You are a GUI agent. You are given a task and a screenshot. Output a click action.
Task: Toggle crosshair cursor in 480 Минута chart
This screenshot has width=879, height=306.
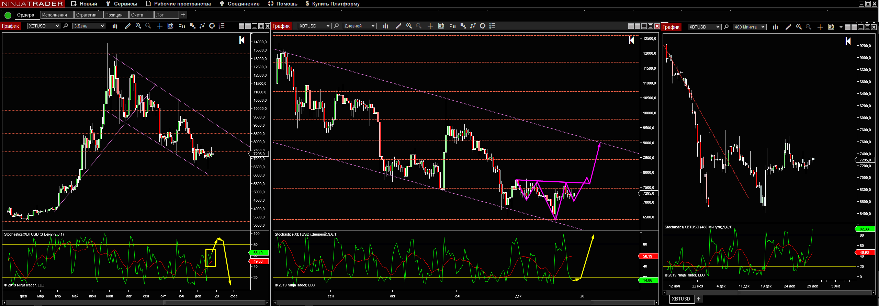[820, 27]
